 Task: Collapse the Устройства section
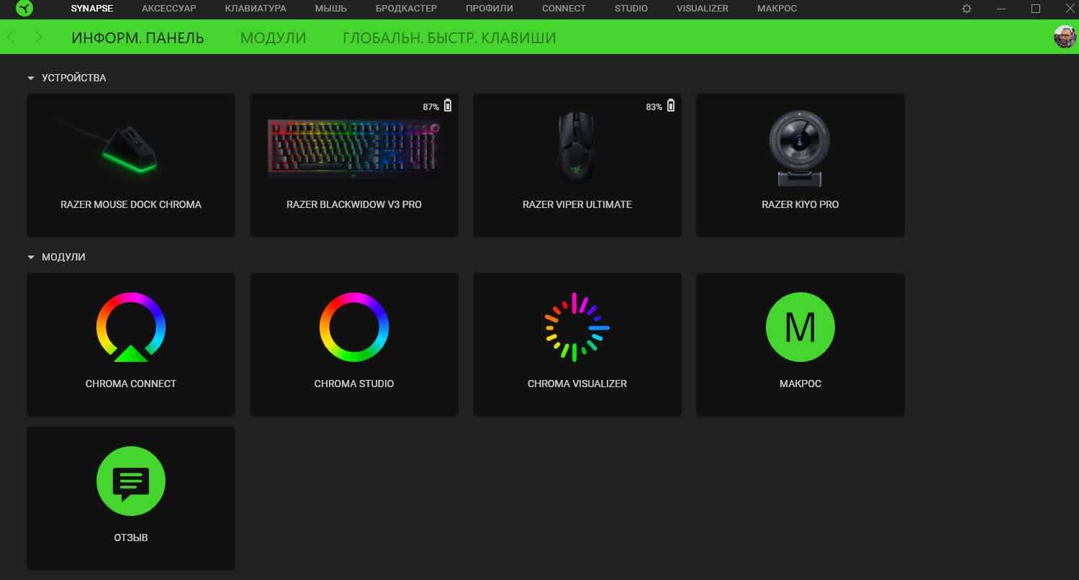(31, 78)
